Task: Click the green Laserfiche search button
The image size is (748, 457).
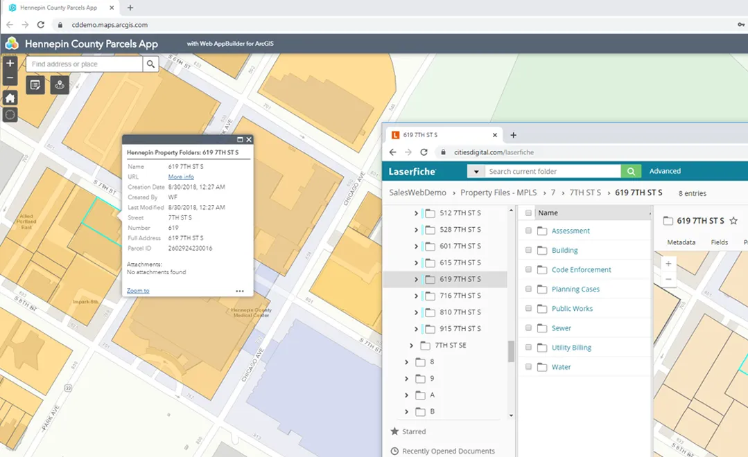Action: [631, 171]
